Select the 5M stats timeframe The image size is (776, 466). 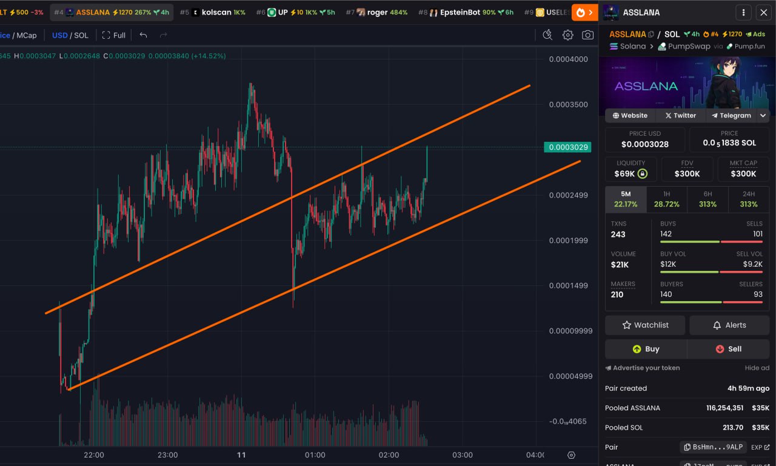[x=626, y=199]
